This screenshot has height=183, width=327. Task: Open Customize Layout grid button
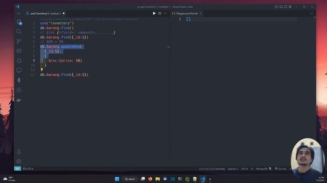point(290,7)
